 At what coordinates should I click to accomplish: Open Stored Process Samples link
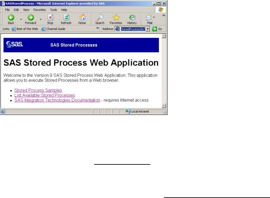[x=38, y=90]
